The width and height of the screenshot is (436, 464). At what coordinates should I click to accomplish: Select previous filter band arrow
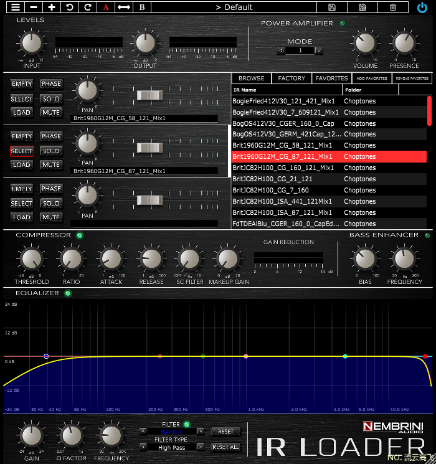(x=143, y=432)
